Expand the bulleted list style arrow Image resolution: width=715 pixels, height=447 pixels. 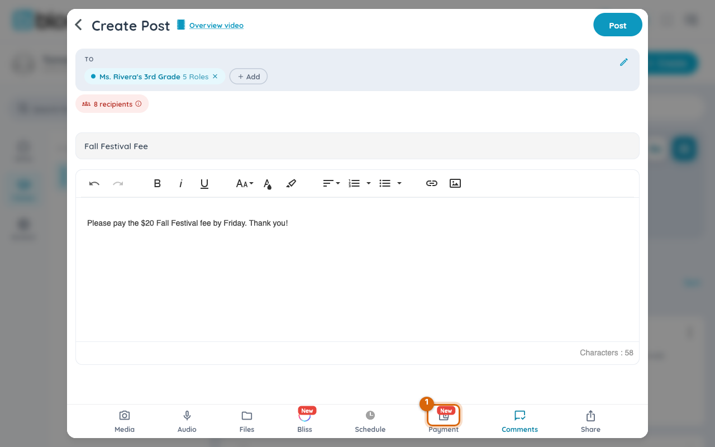point(399,183)
